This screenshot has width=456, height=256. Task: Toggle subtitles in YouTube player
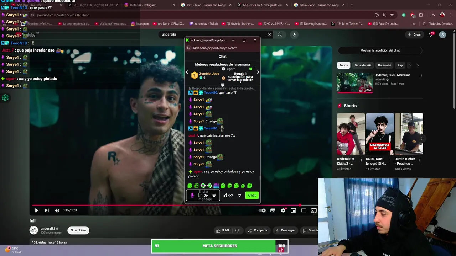click(x=273, y=210)
